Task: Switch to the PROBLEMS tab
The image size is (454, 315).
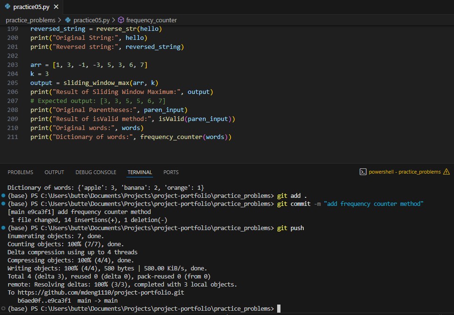Action: coord(20,172)
